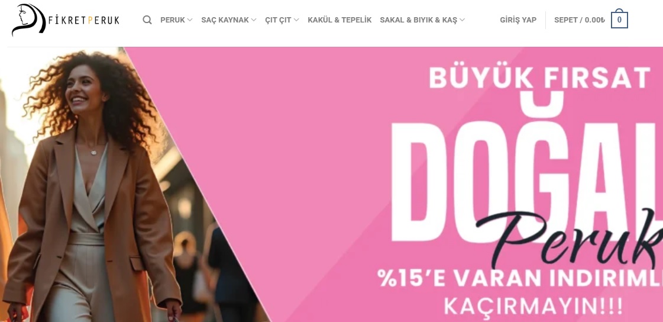This screenshot has width=663, height=322.
Task: Click the large DOĞAL banner text
Action: pyautogui.click(x=526, y=169)
